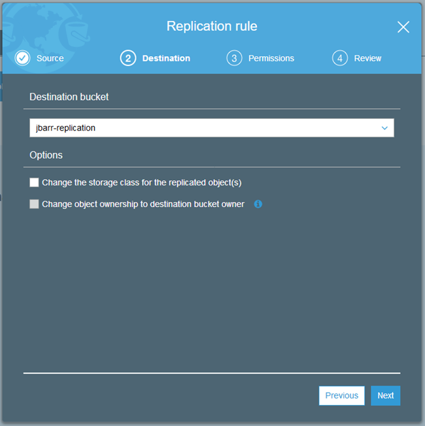Close the Replication rule dialog with X
Image resolution: width=425 pixels, height=426 pixels.
coord(403,27)
